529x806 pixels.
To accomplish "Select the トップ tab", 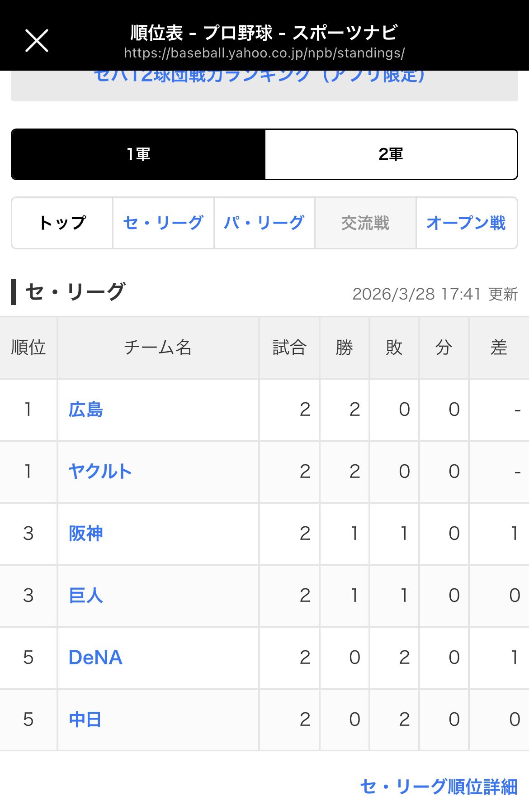I will tap(62, 223).
